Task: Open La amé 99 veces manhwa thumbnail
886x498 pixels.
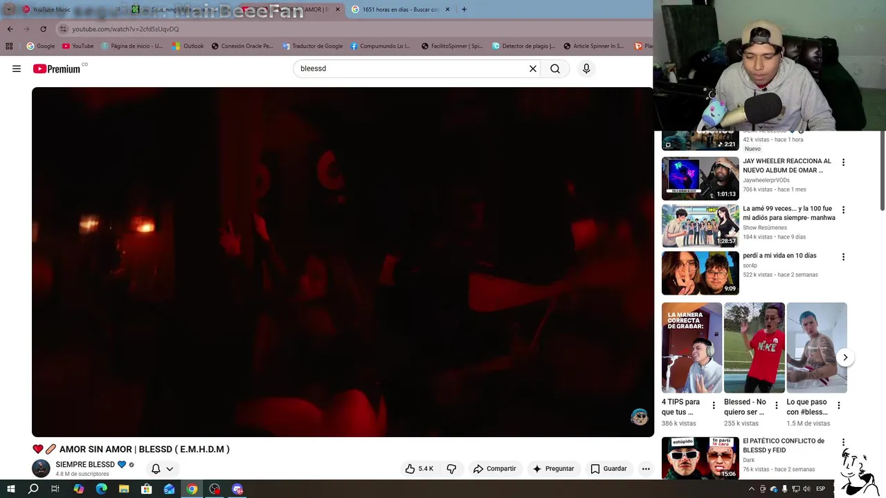Action: [x=700, y=225]
